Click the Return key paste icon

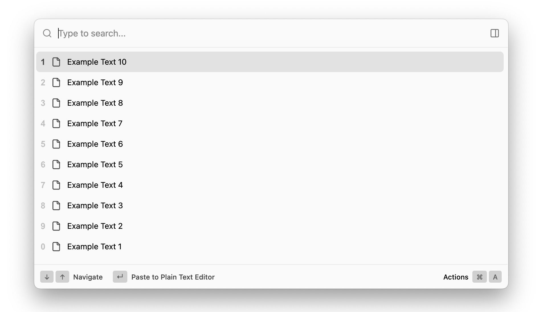120,277
